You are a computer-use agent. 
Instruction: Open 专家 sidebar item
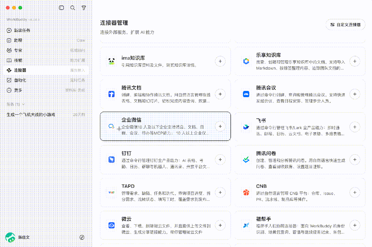point(46,50)
